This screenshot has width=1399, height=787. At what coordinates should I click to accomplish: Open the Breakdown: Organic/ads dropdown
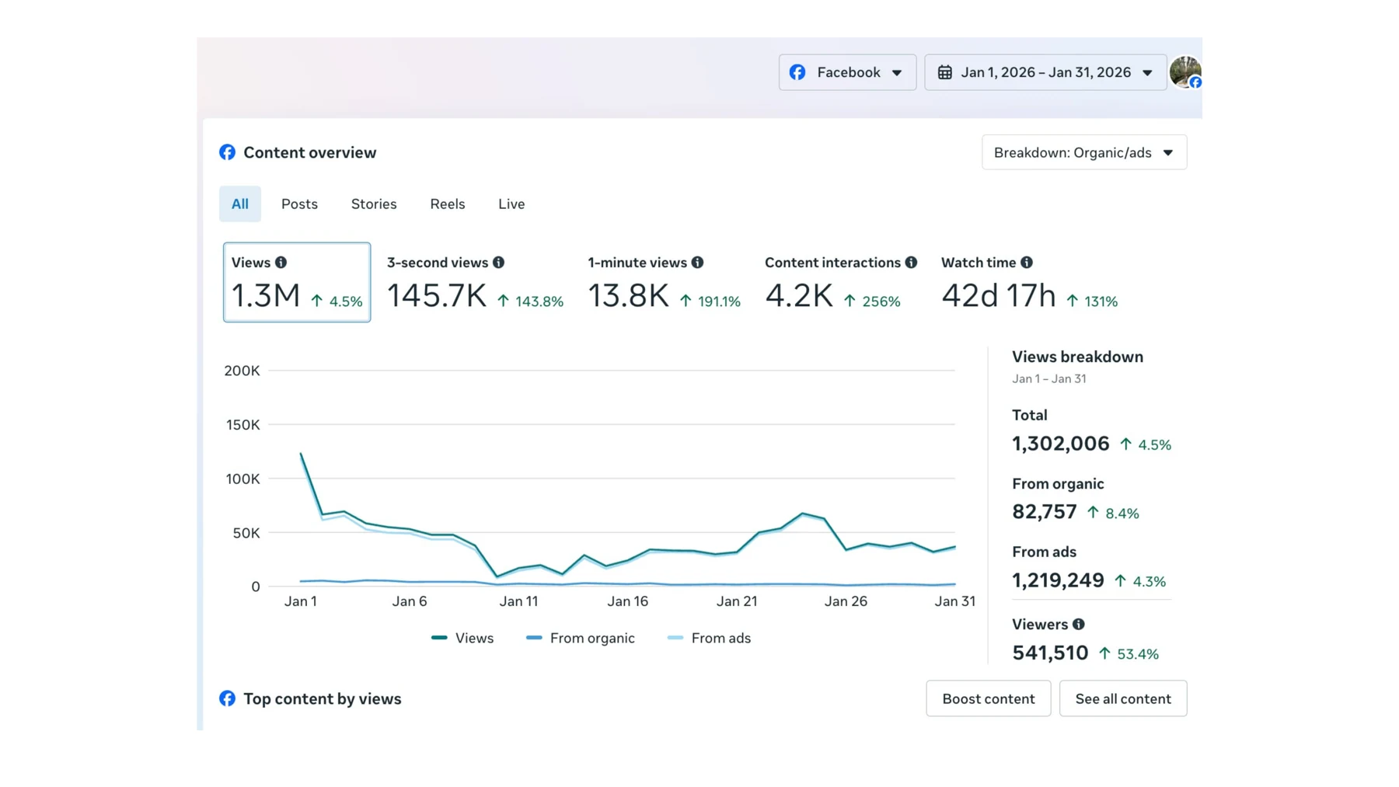pos(1084,152)
